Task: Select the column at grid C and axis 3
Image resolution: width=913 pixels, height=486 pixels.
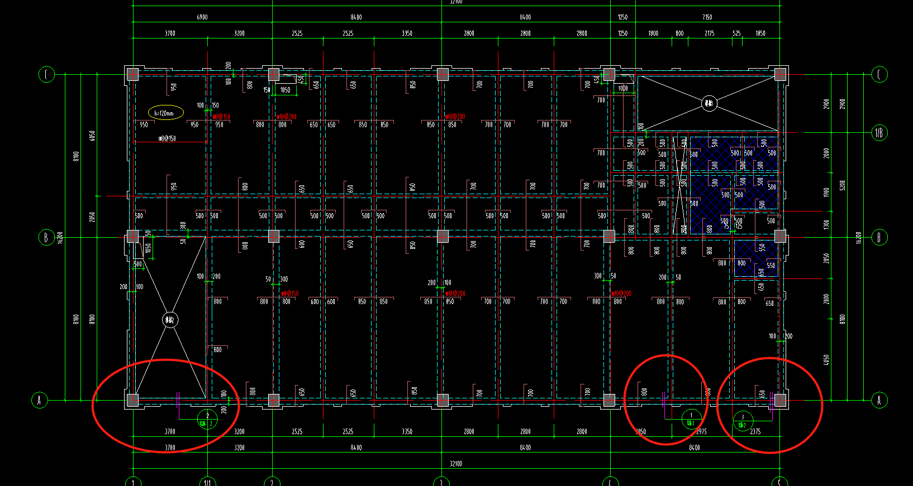Action: 443,74
